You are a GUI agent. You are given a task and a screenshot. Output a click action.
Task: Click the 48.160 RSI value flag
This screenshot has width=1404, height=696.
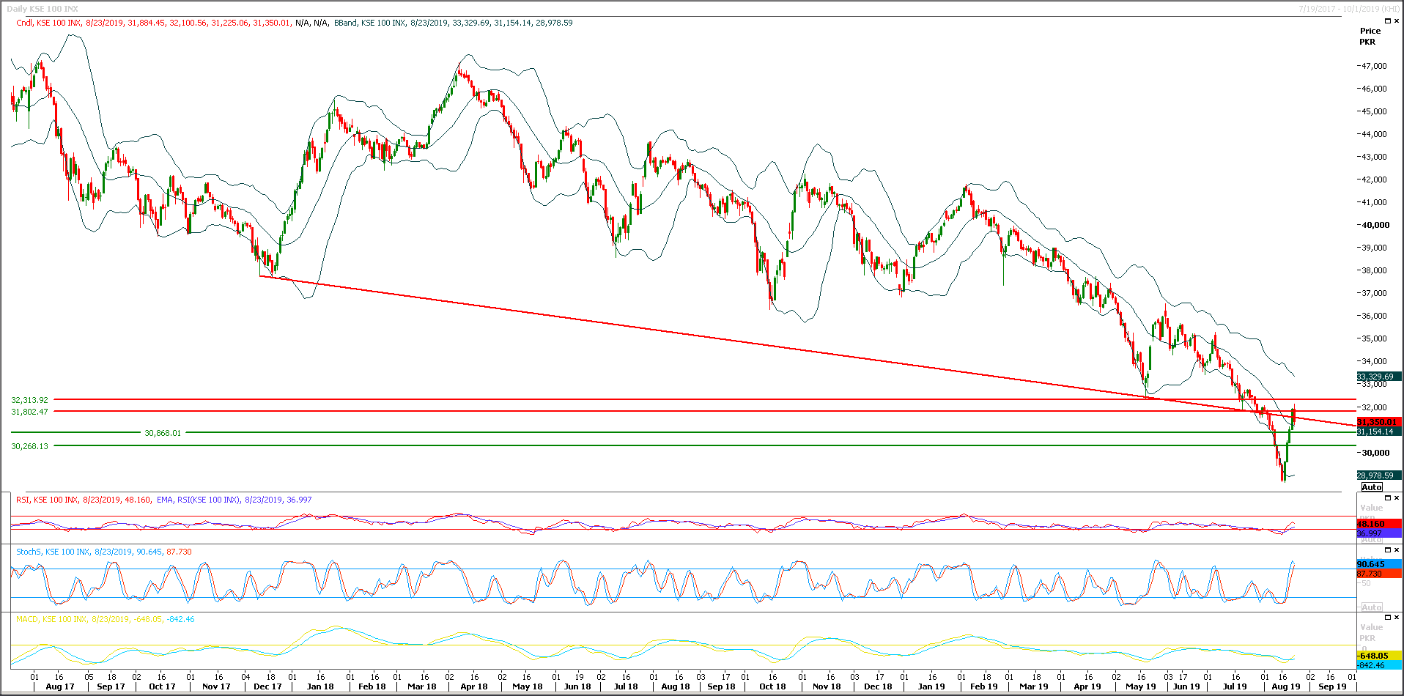tap(1372, 524)
